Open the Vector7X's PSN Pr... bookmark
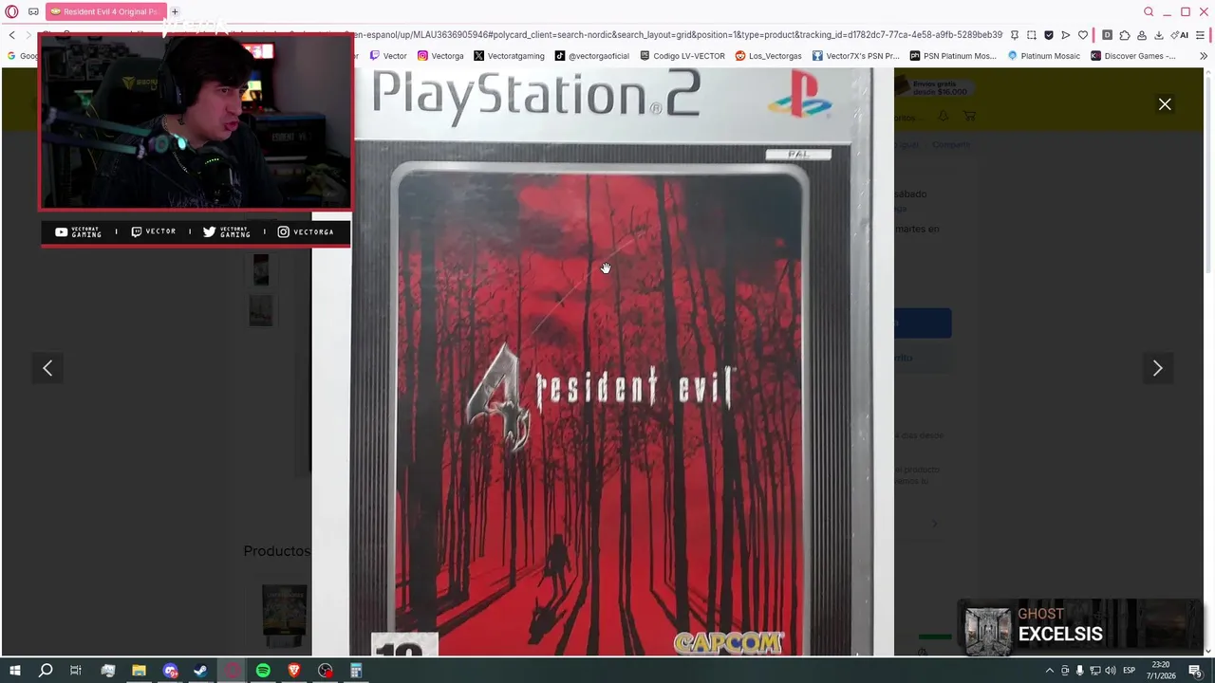Viewport: 1215px width, 683px height. pos(855,56)
